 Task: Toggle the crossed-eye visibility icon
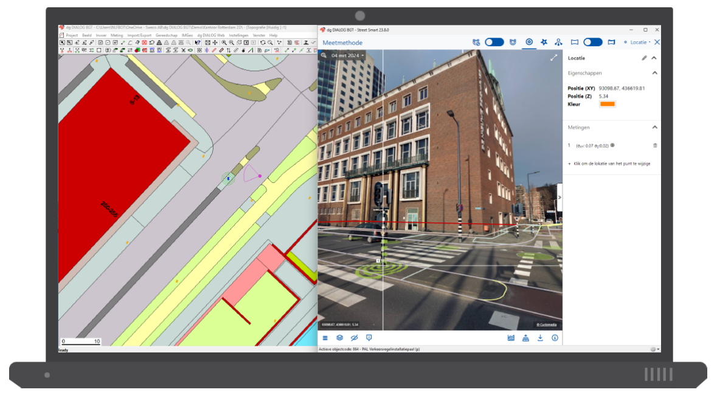[354, 338]
